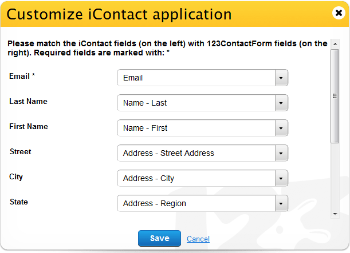
Task: Open the City field dropdown arrow
Action: (281, 178)
